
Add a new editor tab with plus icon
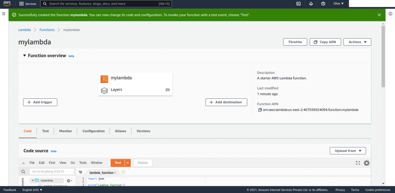pyautogui.click(x=123, y=172)
